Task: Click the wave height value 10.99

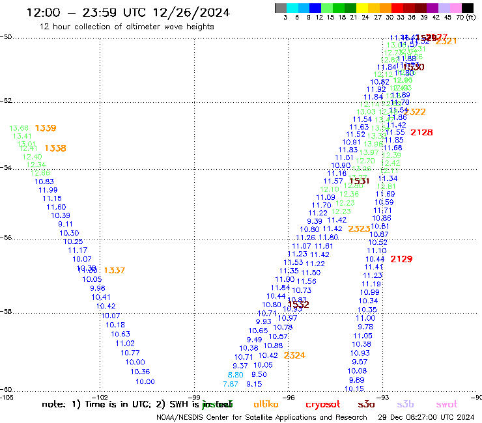Action: coord(370,292)
